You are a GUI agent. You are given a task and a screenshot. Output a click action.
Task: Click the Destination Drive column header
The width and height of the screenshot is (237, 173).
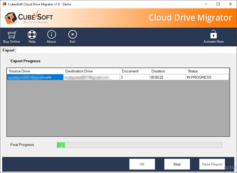tap(91, 71)
